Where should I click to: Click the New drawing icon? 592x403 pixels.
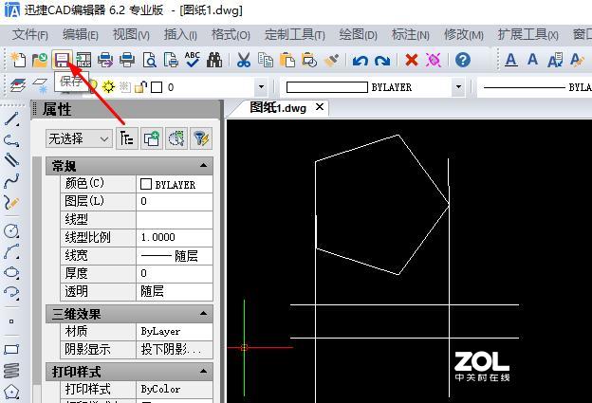18,60
